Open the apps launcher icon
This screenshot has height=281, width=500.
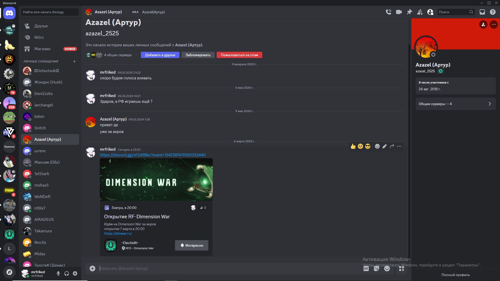(402, 269)
